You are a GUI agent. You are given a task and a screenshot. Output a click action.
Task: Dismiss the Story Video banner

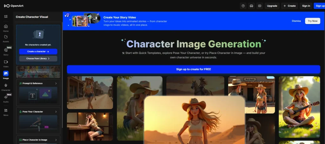click(x=296, y=21)
